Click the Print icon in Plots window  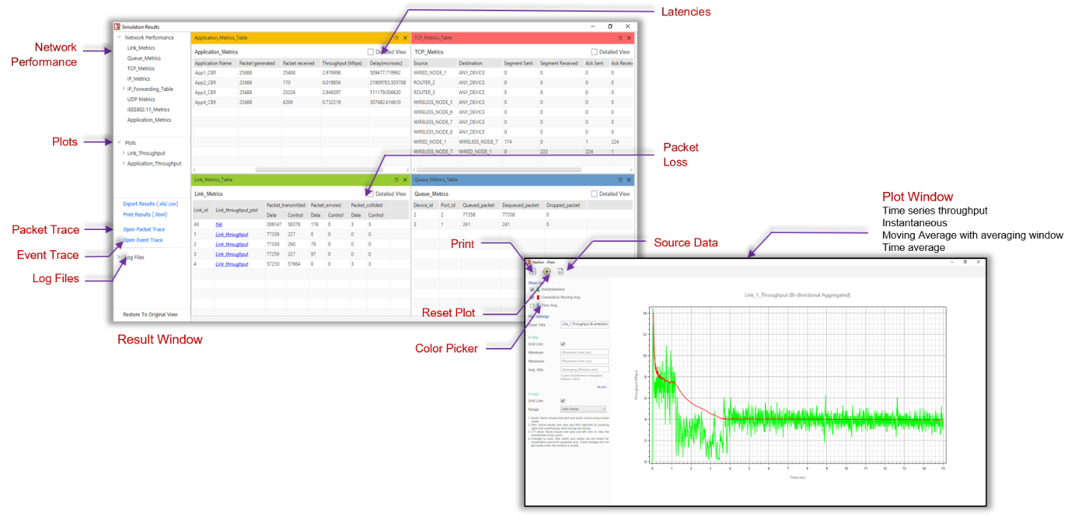(532, 271)
